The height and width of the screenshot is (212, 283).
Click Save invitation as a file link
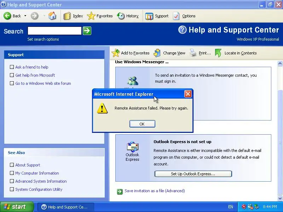tap(155, 191)
